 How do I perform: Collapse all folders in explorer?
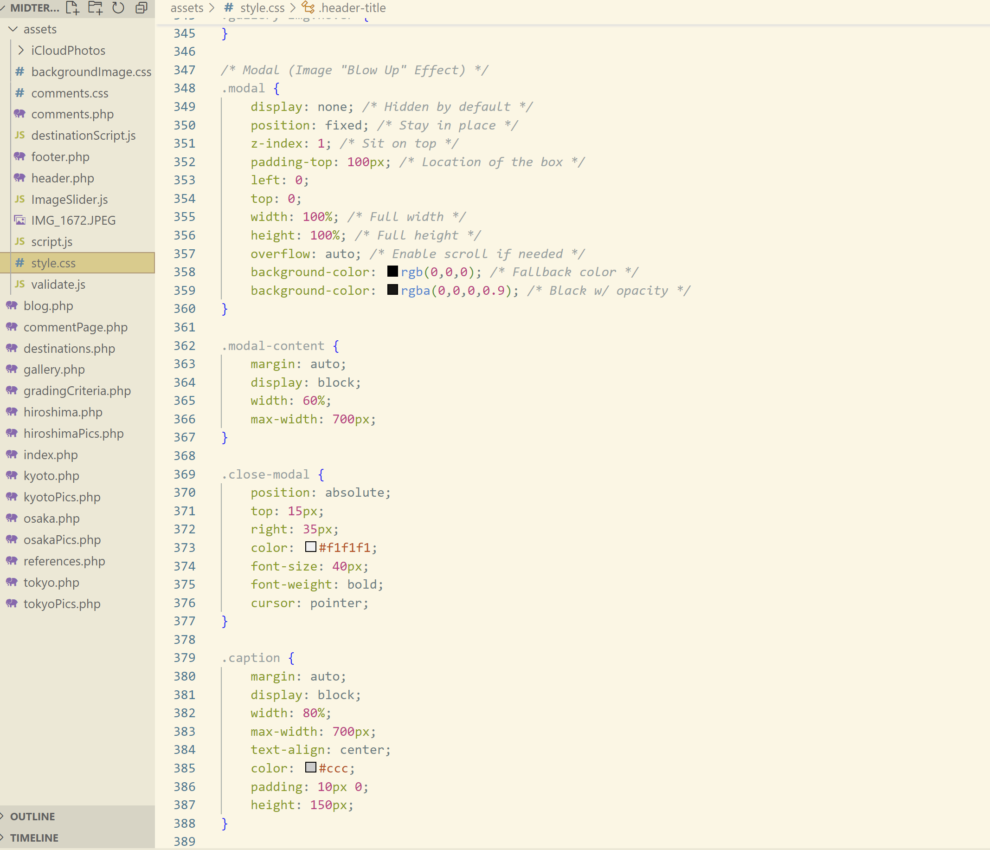tap(141, 7)
